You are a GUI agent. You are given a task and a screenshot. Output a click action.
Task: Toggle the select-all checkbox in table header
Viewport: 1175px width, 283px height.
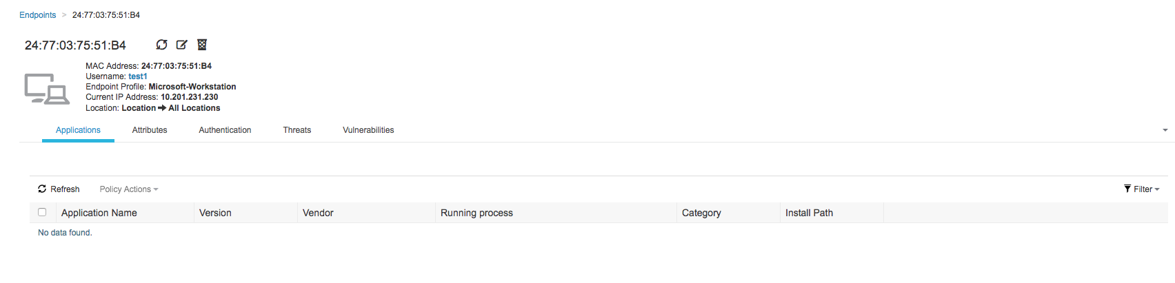pos(42,212)
